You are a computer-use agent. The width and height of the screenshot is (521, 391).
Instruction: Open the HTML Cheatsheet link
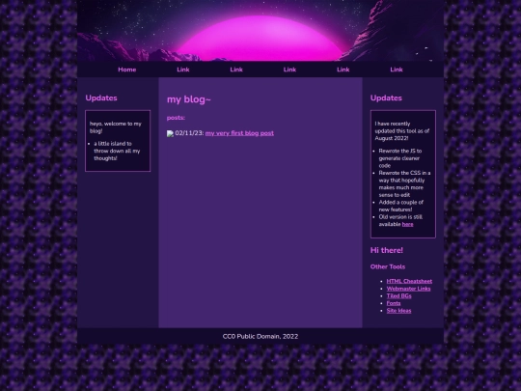[409, 281]
